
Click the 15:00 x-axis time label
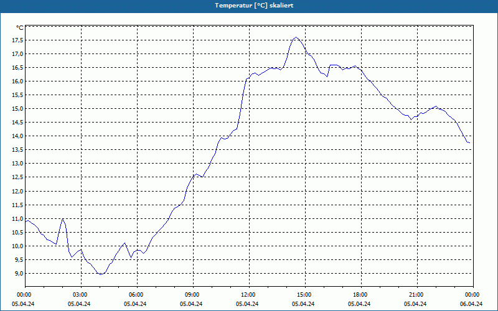click(x=303, y=294)
